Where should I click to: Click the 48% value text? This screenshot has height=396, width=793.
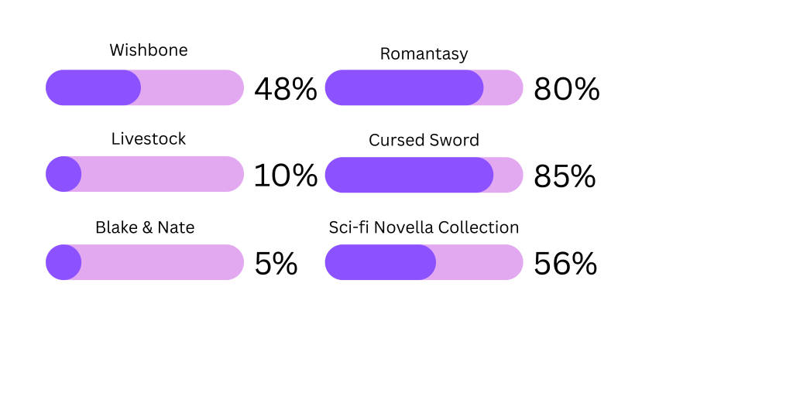286,89
